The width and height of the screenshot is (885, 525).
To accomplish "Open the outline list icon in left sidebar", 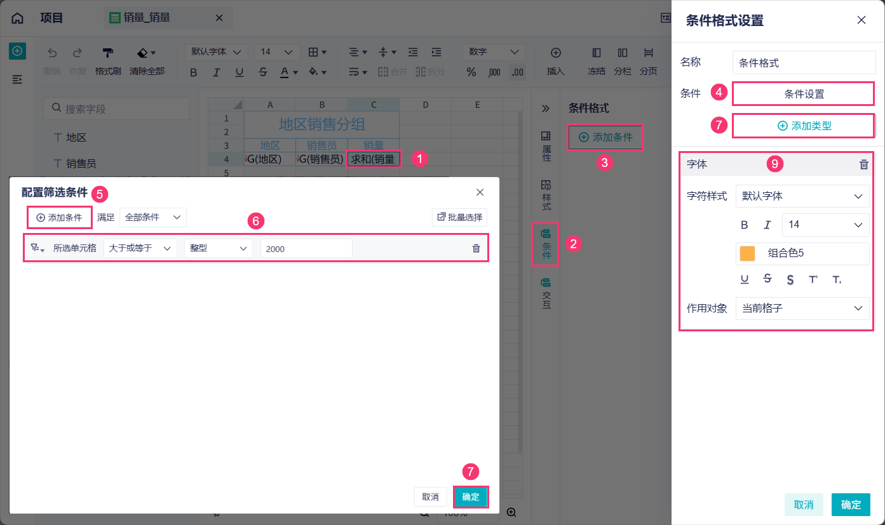I will coord(17,79).
